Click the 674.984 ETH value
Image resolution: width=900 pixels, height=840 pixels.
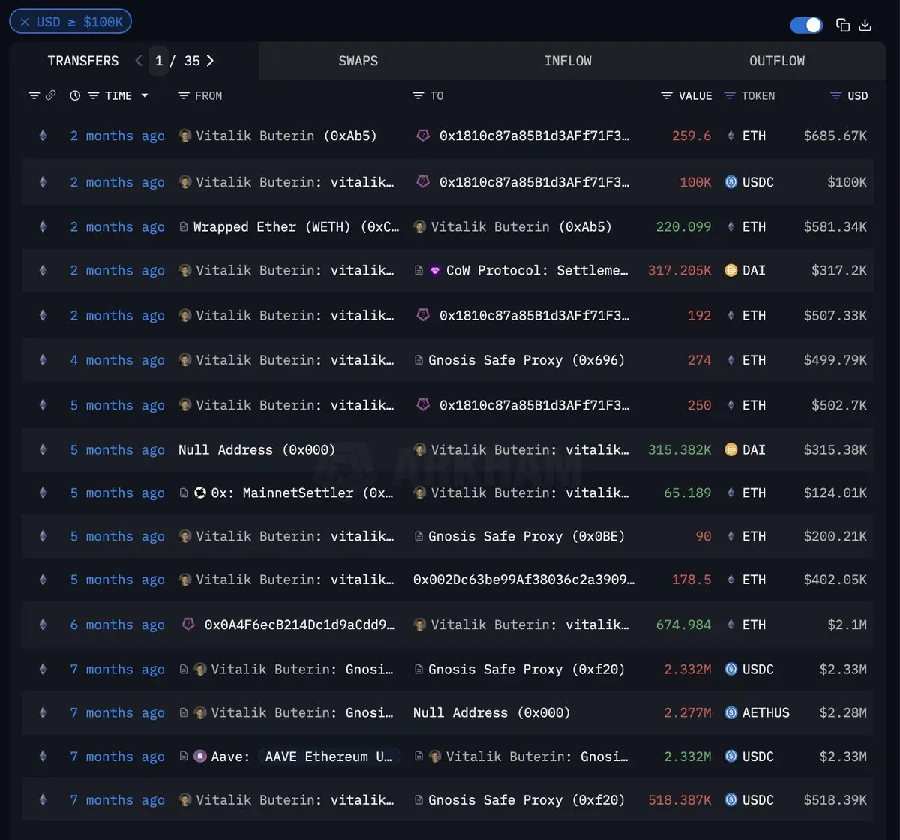click(x=683, y=625)
